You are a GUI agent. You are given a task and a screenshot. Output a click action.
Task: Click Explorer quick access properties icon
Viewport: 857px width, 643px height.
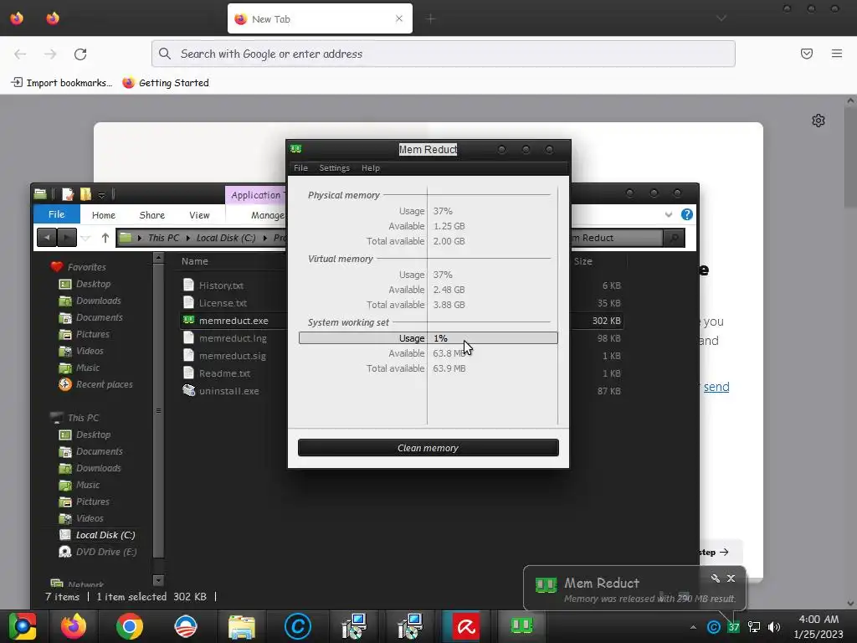[68, 193]
